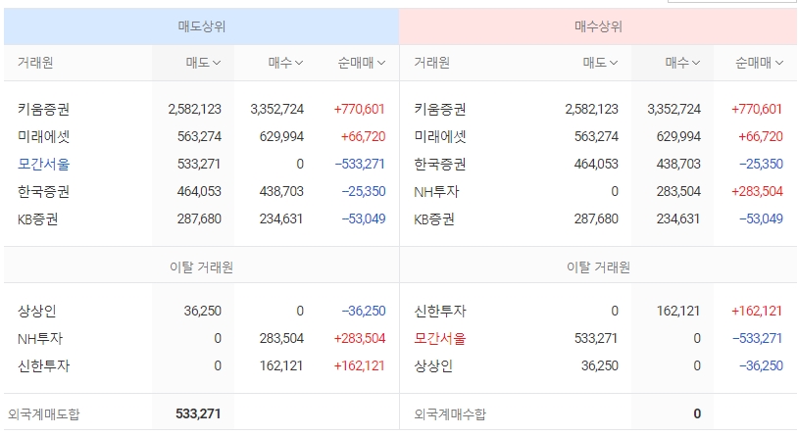Click the 이탈 거래원 heading on the right

pyautogui.click(x=598, y=267)
